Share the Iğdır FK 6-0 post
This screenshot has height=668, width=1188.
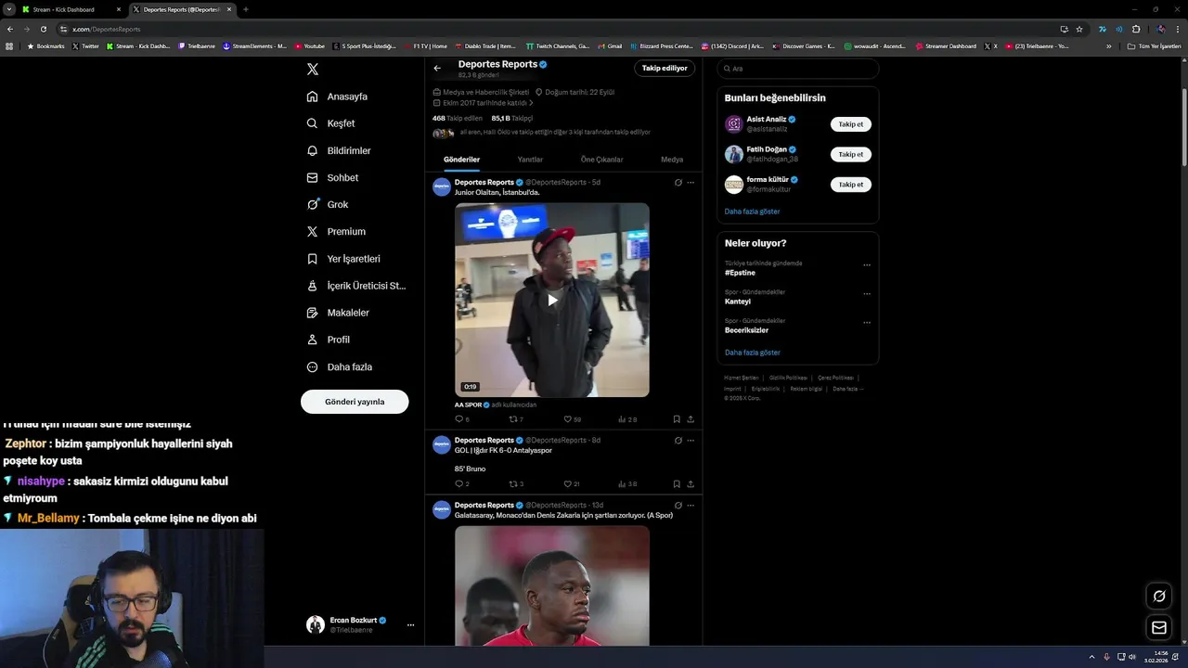coord(691,483)
